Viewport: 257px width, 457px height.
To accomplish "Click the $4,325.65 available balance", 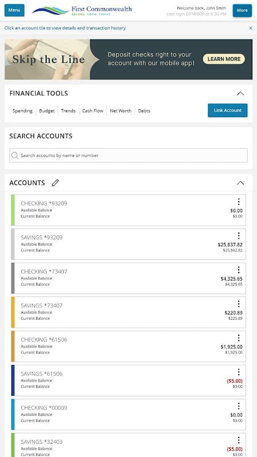I will (231, 279).
